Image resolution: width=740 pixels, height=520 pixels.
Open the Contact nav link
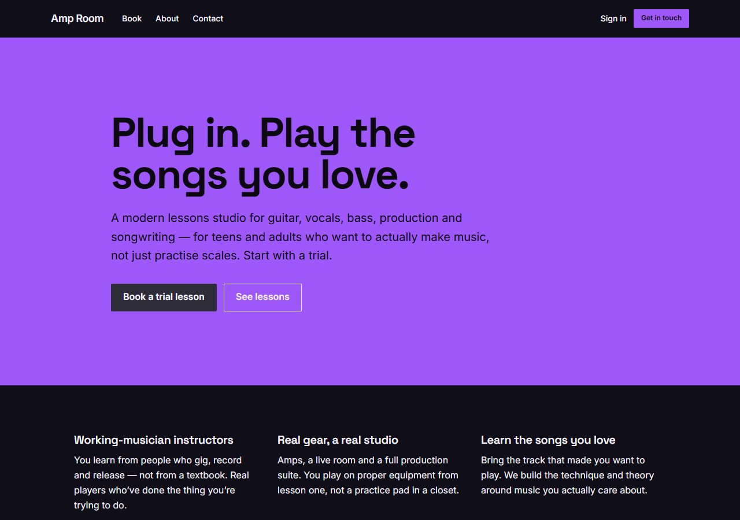[x=208, y=18]
